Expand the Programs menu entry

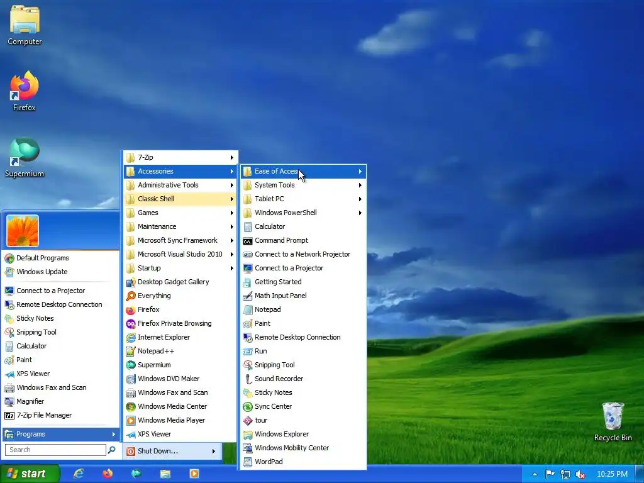pos(61,434)
